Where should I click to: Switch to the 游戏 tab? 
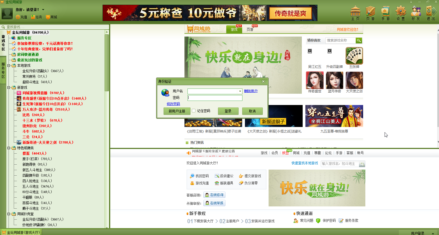tap(234, 29)
